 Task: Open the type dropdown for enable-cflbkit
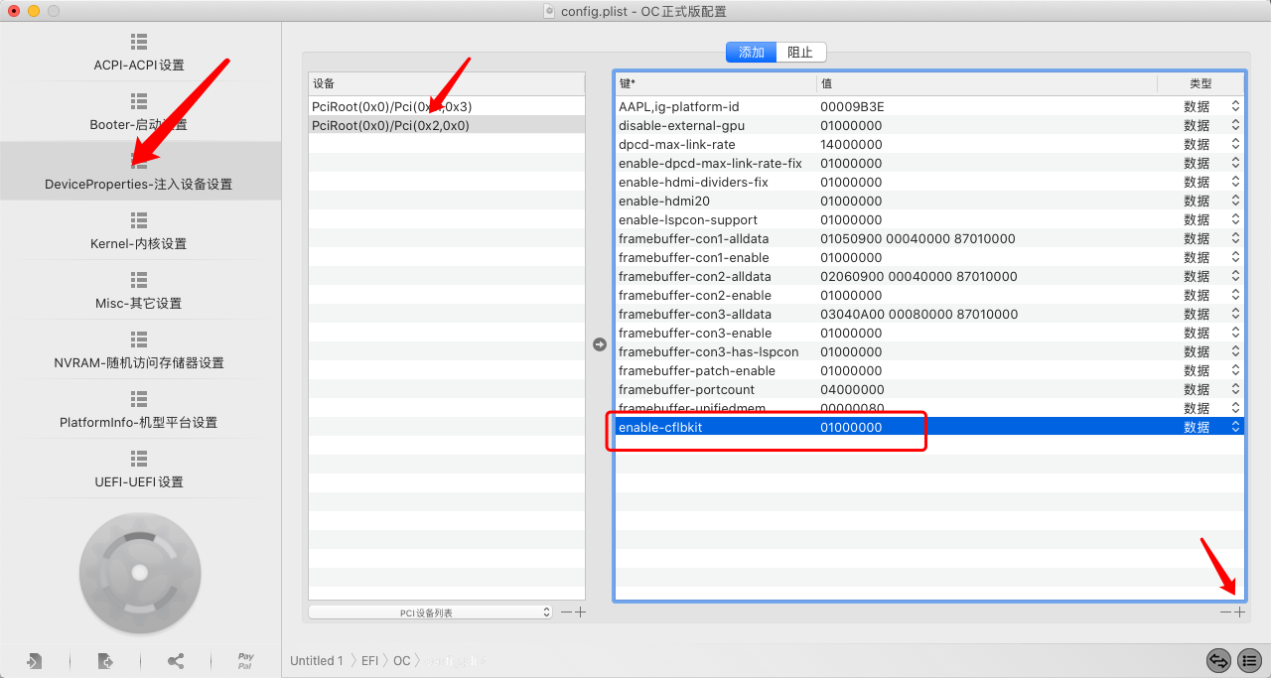pos(1235,427)
